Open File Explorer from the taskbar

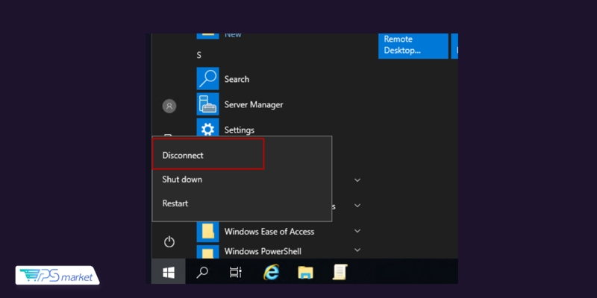(x=305, y=273)
